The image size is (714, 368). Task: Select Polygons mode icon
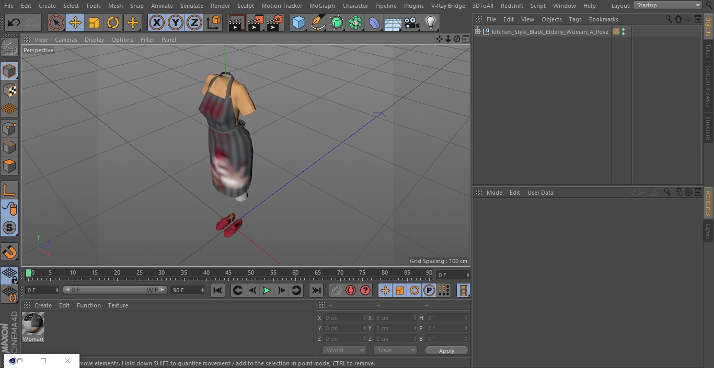point(9,167)
